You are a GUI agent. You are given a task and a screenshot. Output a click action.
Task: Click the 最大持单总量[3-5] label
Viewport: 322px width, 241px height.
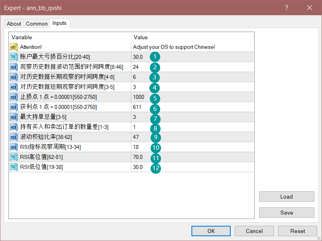click(x=43, y=117)
